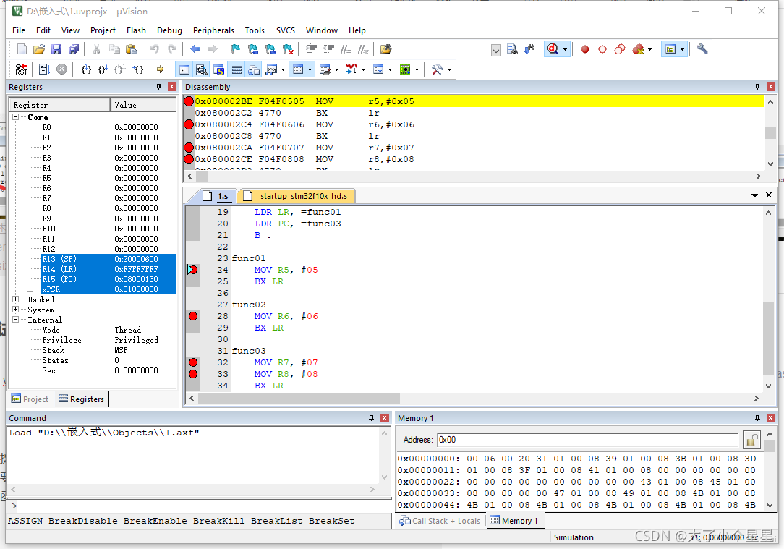Show next statement yellow arrow icon
The image size is (784, 549).
160,69
